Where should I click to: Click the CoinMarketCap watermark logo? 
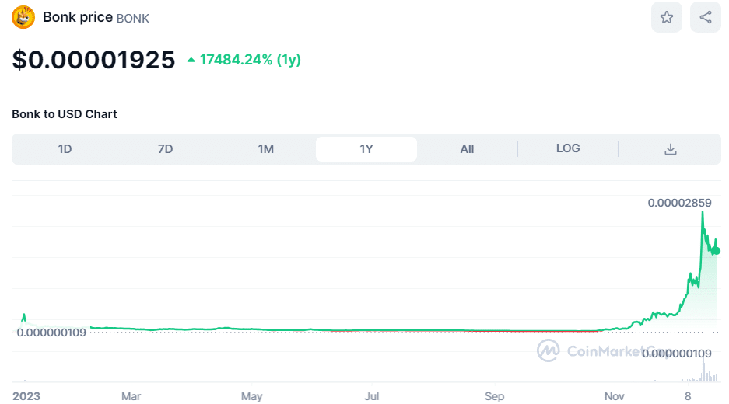(x=549, y=350)
